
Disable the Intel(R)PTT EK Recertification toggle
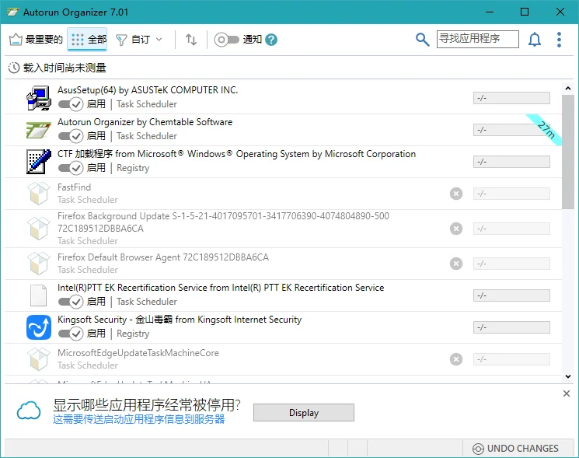71,302
